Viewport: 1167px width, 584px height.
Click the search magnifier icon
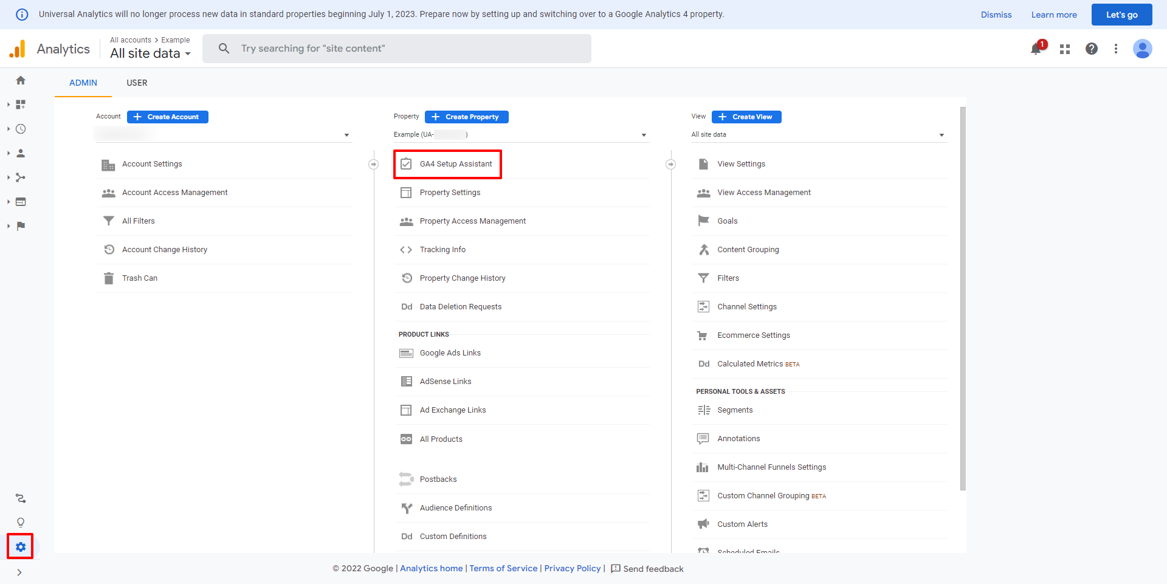tap(224, 48)
